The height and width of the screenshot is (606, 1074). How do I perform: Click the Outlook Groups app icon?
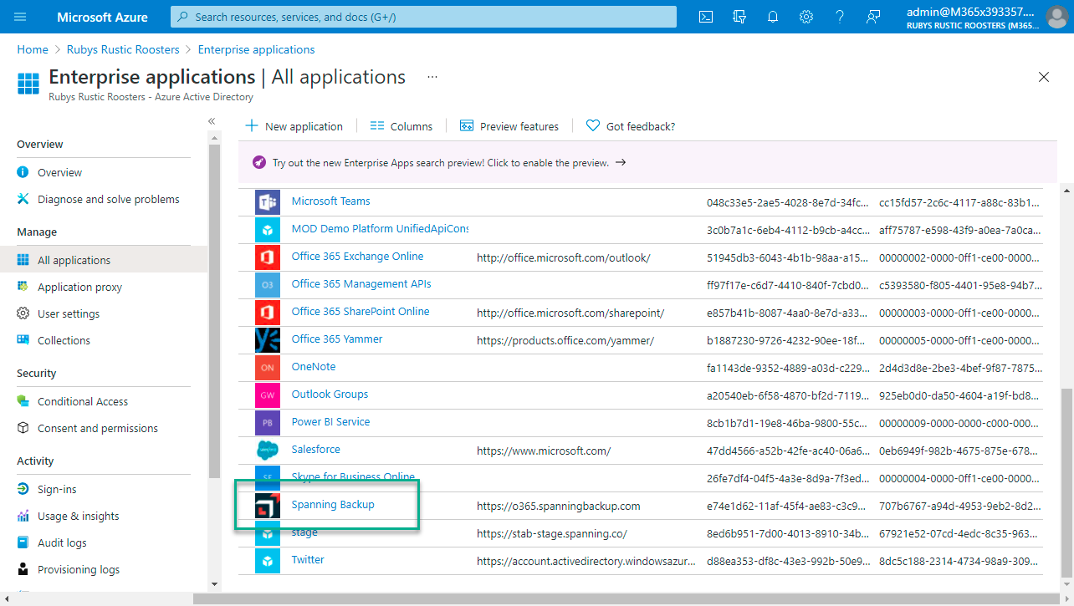tap(267, 395)
